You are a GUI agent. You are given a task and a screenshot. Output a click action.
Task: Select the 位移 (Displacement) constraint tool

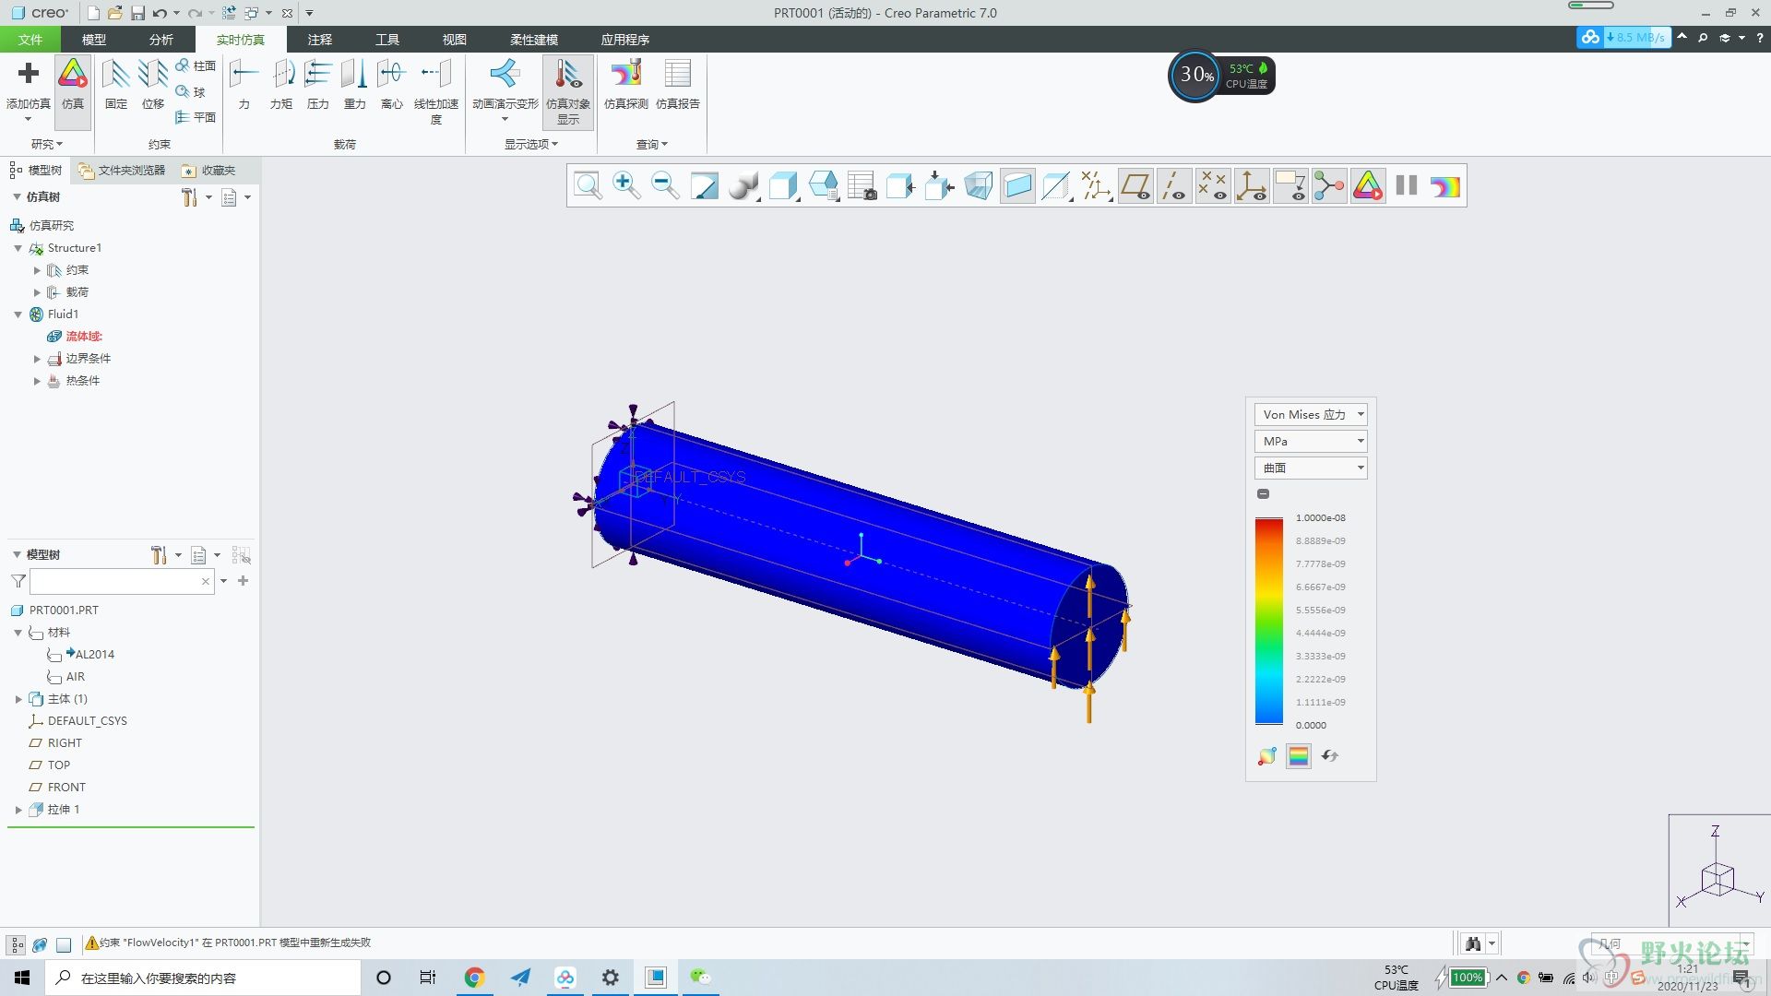tap(153, 85)
